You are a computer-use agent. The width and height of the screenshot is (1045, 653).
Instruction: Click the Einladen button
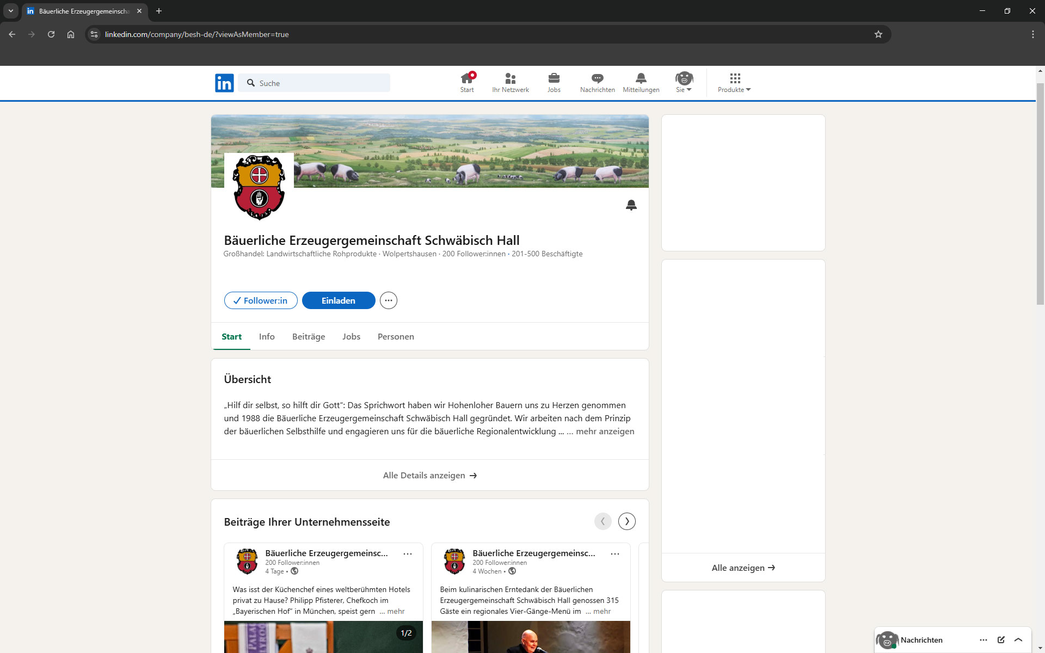coord(338,300)
